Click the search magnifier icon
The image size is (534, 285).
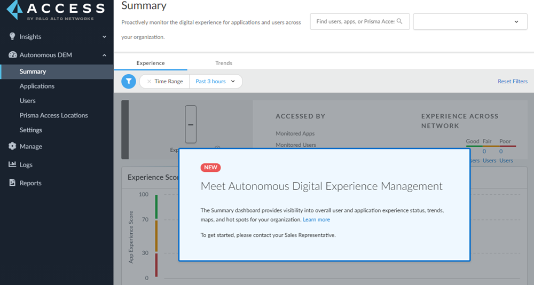coord(399,22)
